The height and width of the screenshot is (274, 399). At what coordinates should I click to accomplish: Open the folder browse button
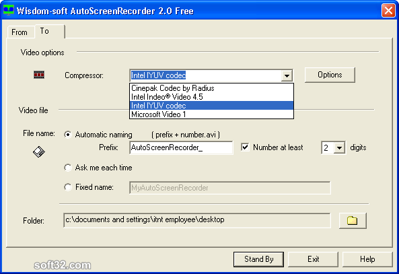click(x=353, y=221)
